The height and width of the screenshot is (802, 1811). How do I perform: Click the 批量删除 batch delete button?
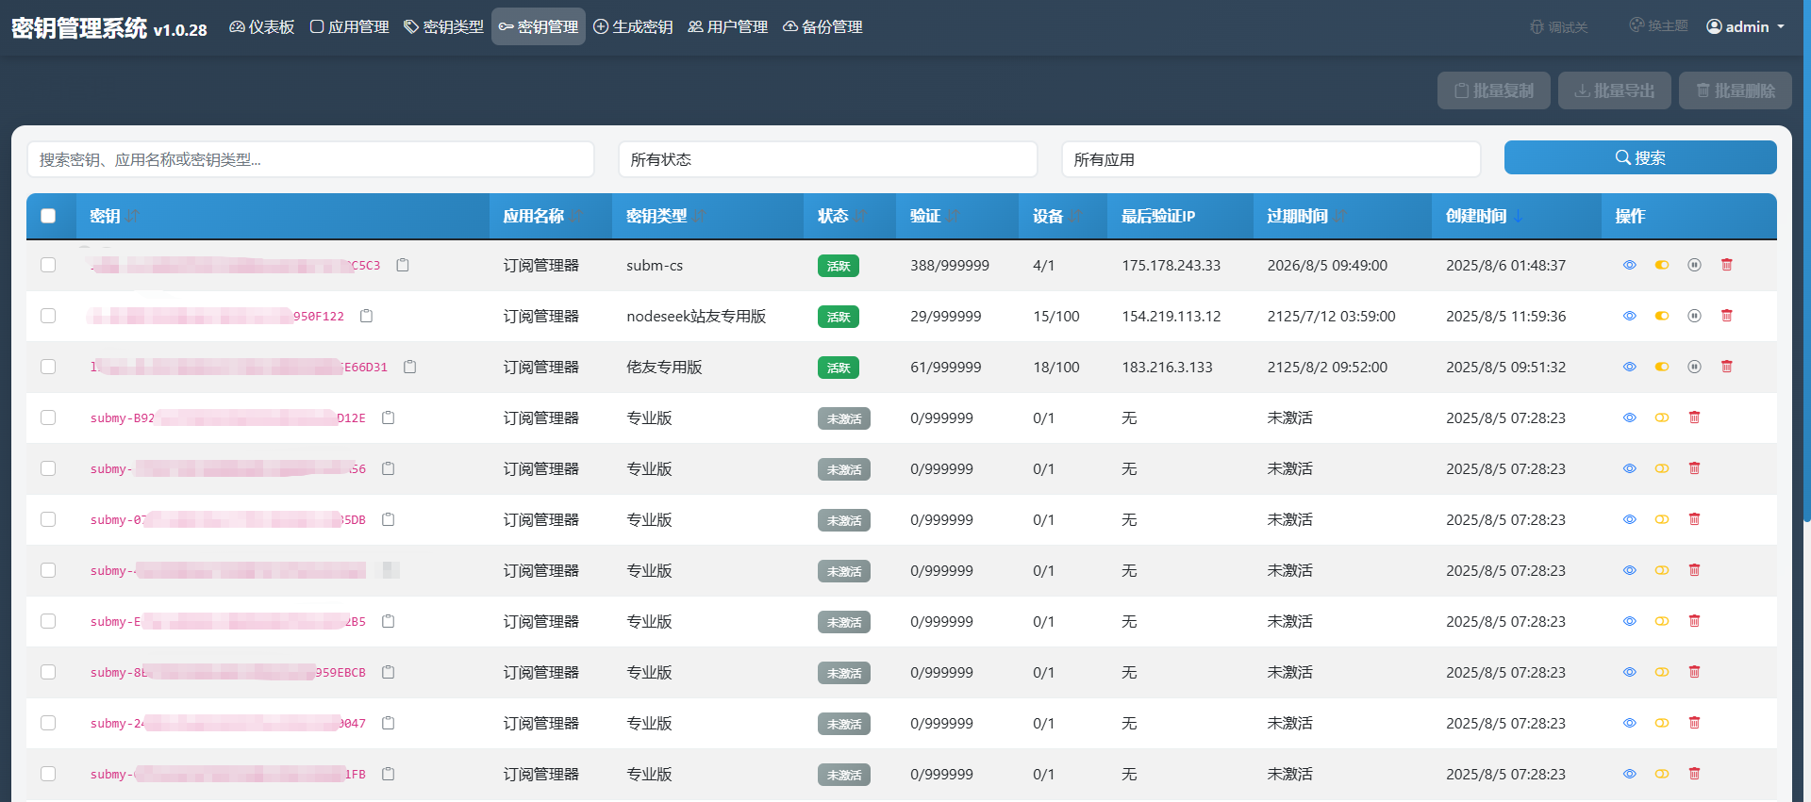[1736, 90]
